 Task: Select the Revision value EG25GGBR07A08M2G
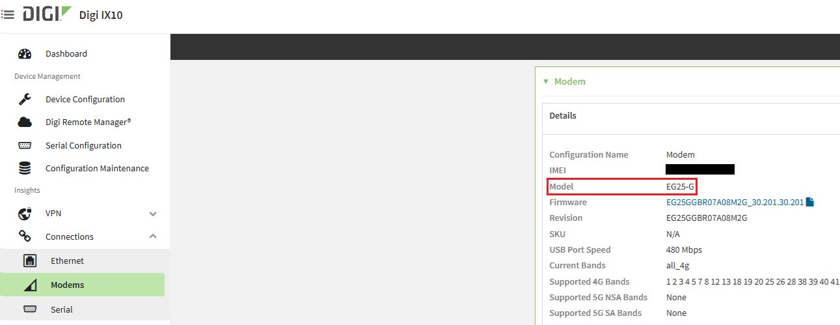(x=707, y=218)
